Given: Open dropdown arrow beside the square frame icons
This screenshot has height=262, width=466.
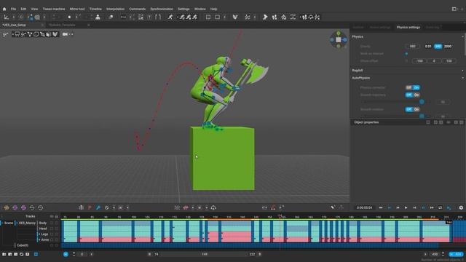Looking at the screenshot, I should coord(224,17).
